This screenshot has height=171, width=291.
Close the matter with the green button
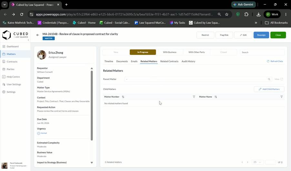click(x=278, y=35)
